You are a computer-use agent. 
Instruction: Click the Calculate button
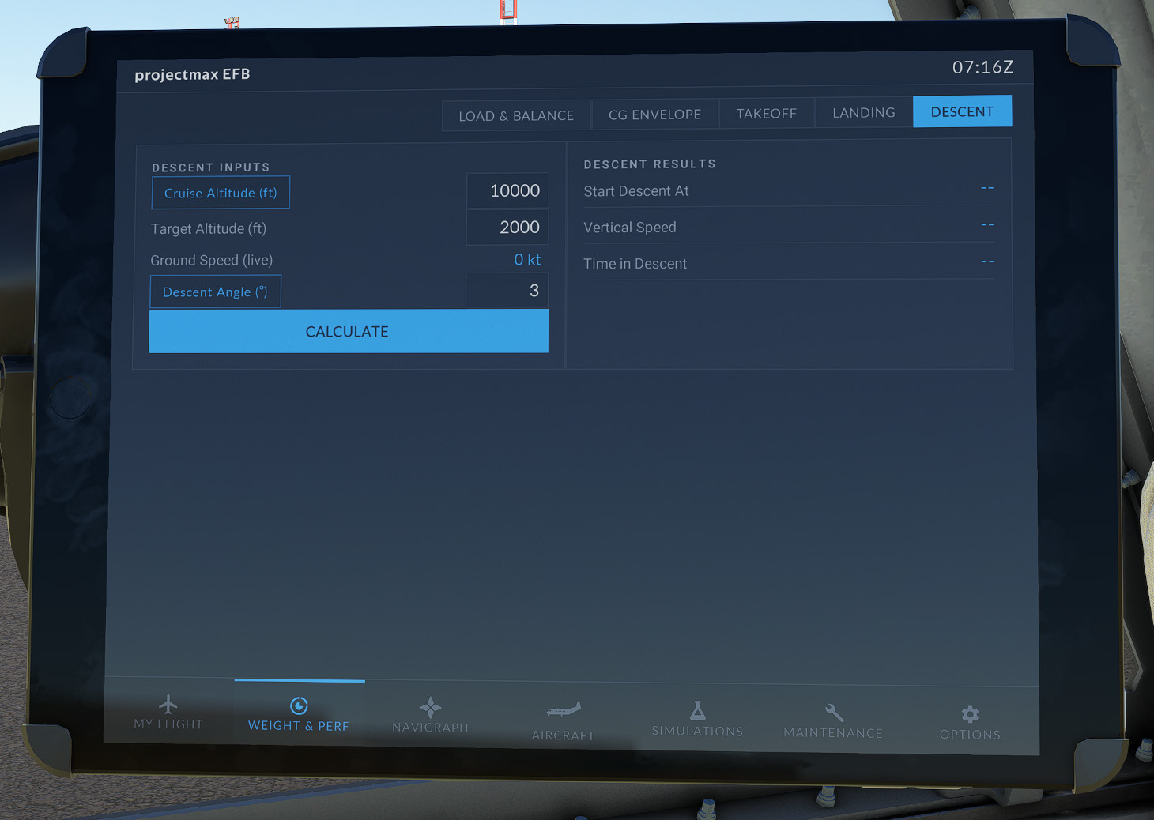(348, 331)
